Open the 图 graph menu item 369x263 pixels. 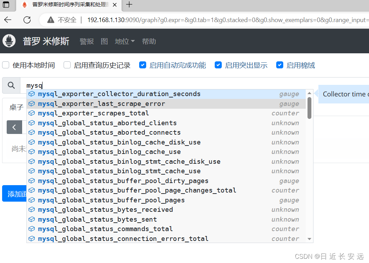pos(104,41)
